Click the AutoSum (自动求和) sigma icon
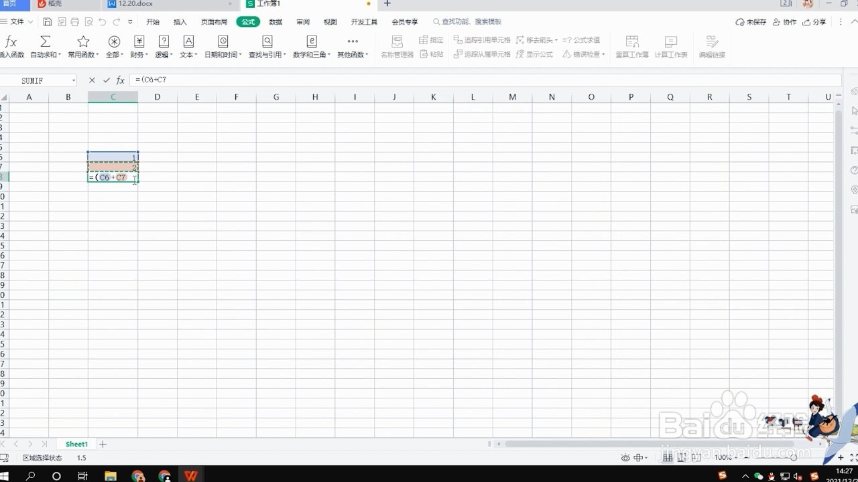Screen dimensions: 858x482 pyautogui.click(x=46, y=42)
